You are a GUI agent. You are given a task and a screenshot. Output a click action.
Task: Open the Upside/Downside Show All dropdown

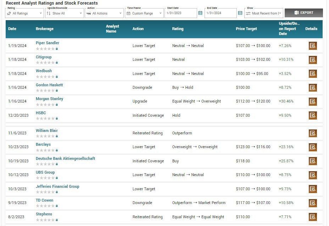point(65,13)
